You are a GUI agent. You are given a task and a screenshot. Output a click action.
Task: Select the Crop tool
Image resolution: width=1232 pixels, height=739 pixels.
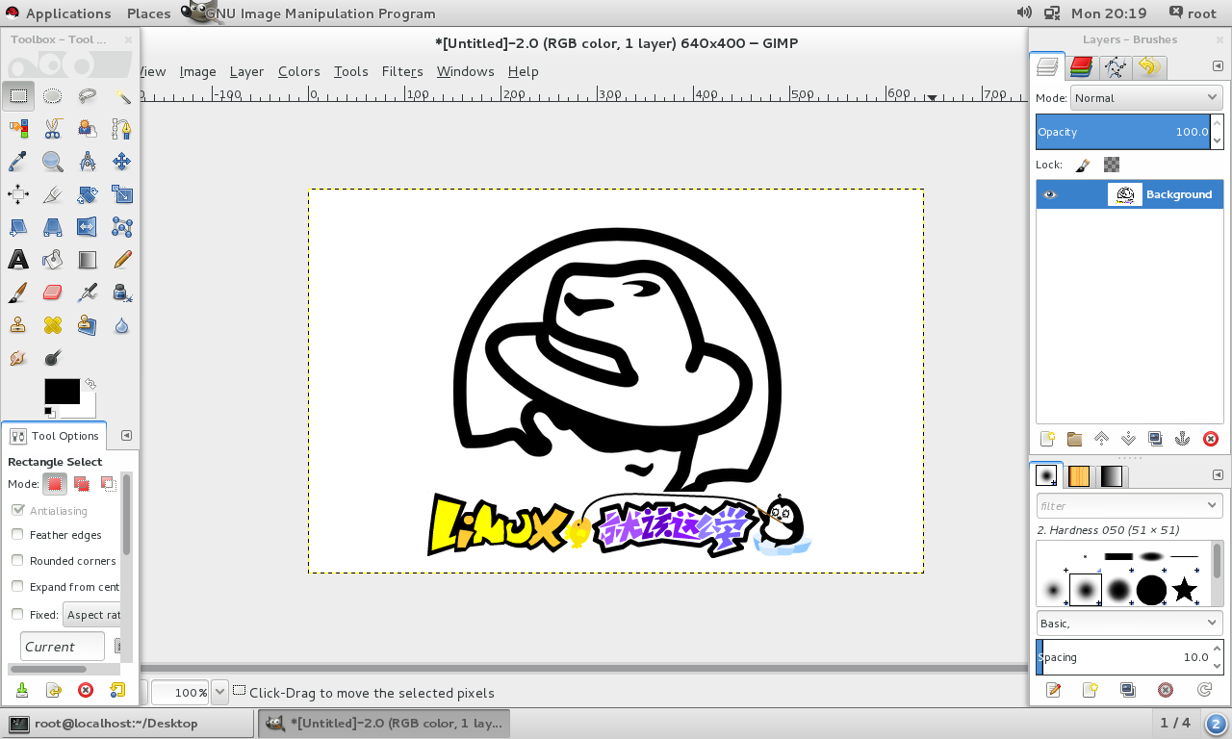coord(53,193)
